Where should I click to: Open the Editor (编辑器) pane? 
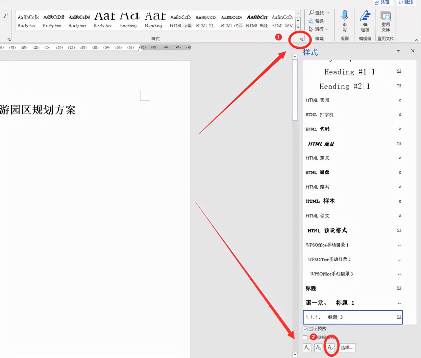click(x=365, y=21)
